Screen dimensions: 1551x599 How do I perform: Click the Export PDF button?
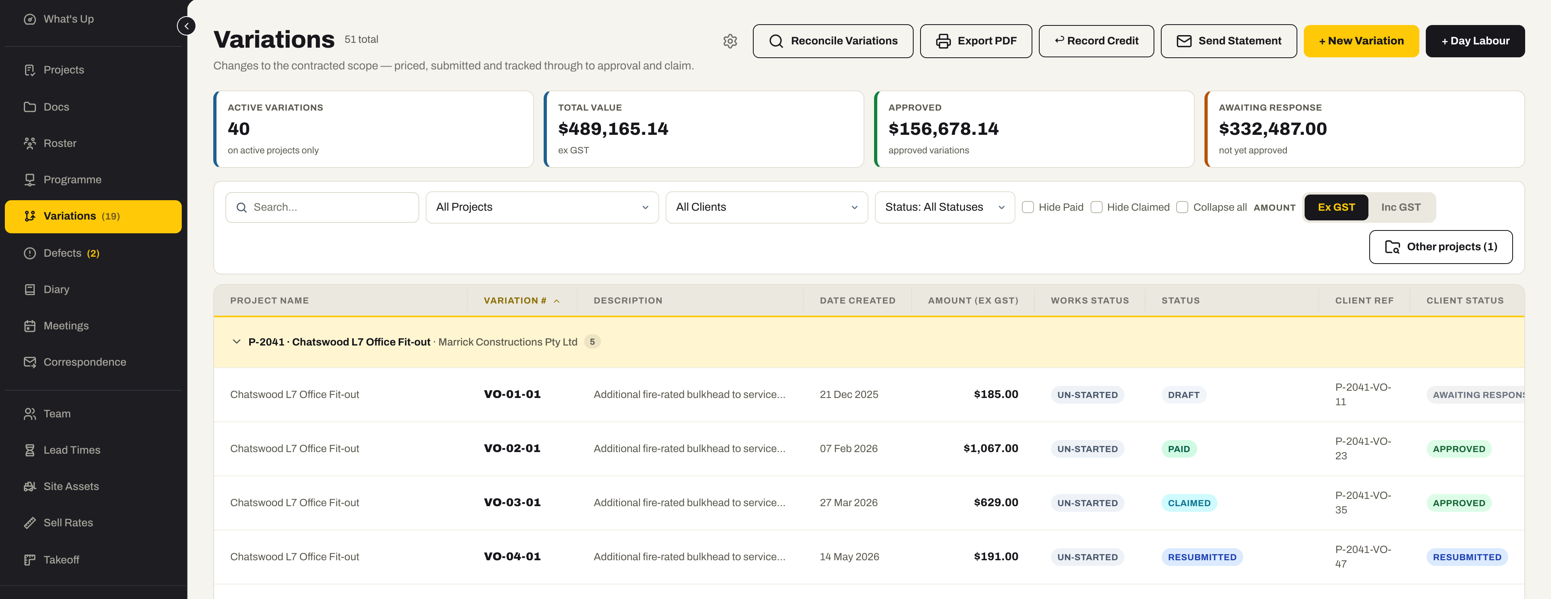coord(975,41)
